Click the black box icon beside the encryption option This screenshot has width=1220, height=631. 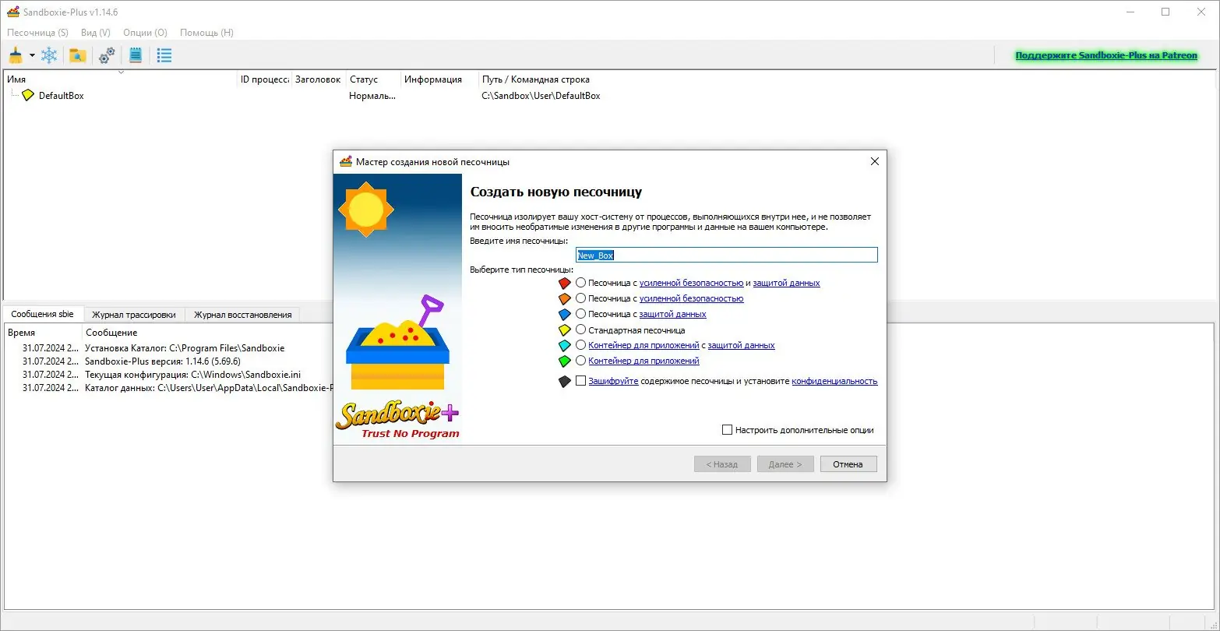click(565, 382)
